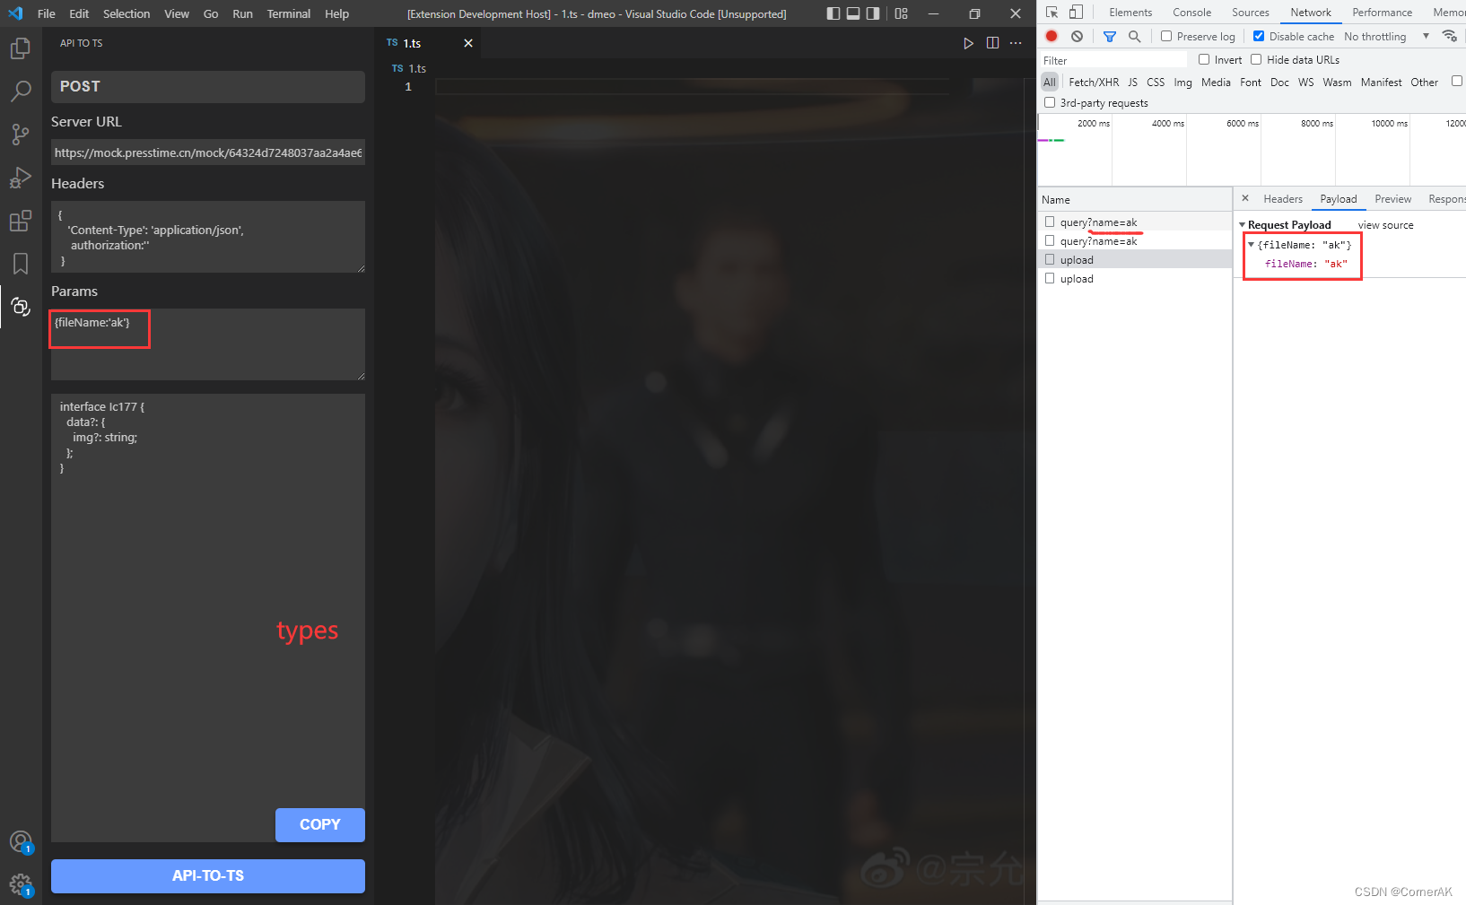Check the Hide data URLs option
This screenshot has width=1466, height=905.
point(1255,59)
